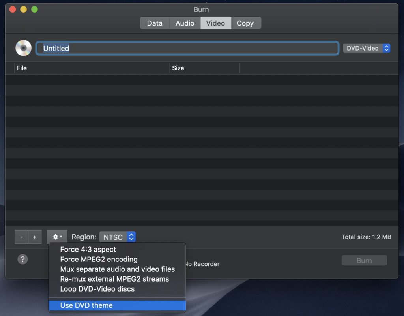Enable Force MPEG2 encoding option
The height and width of the screenshot is (316, 404).
(x=99, y=260)
